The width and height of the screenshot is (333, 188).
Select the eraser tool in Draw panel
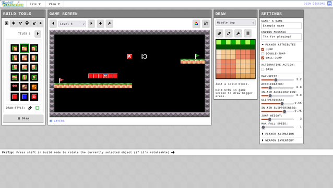219,33
